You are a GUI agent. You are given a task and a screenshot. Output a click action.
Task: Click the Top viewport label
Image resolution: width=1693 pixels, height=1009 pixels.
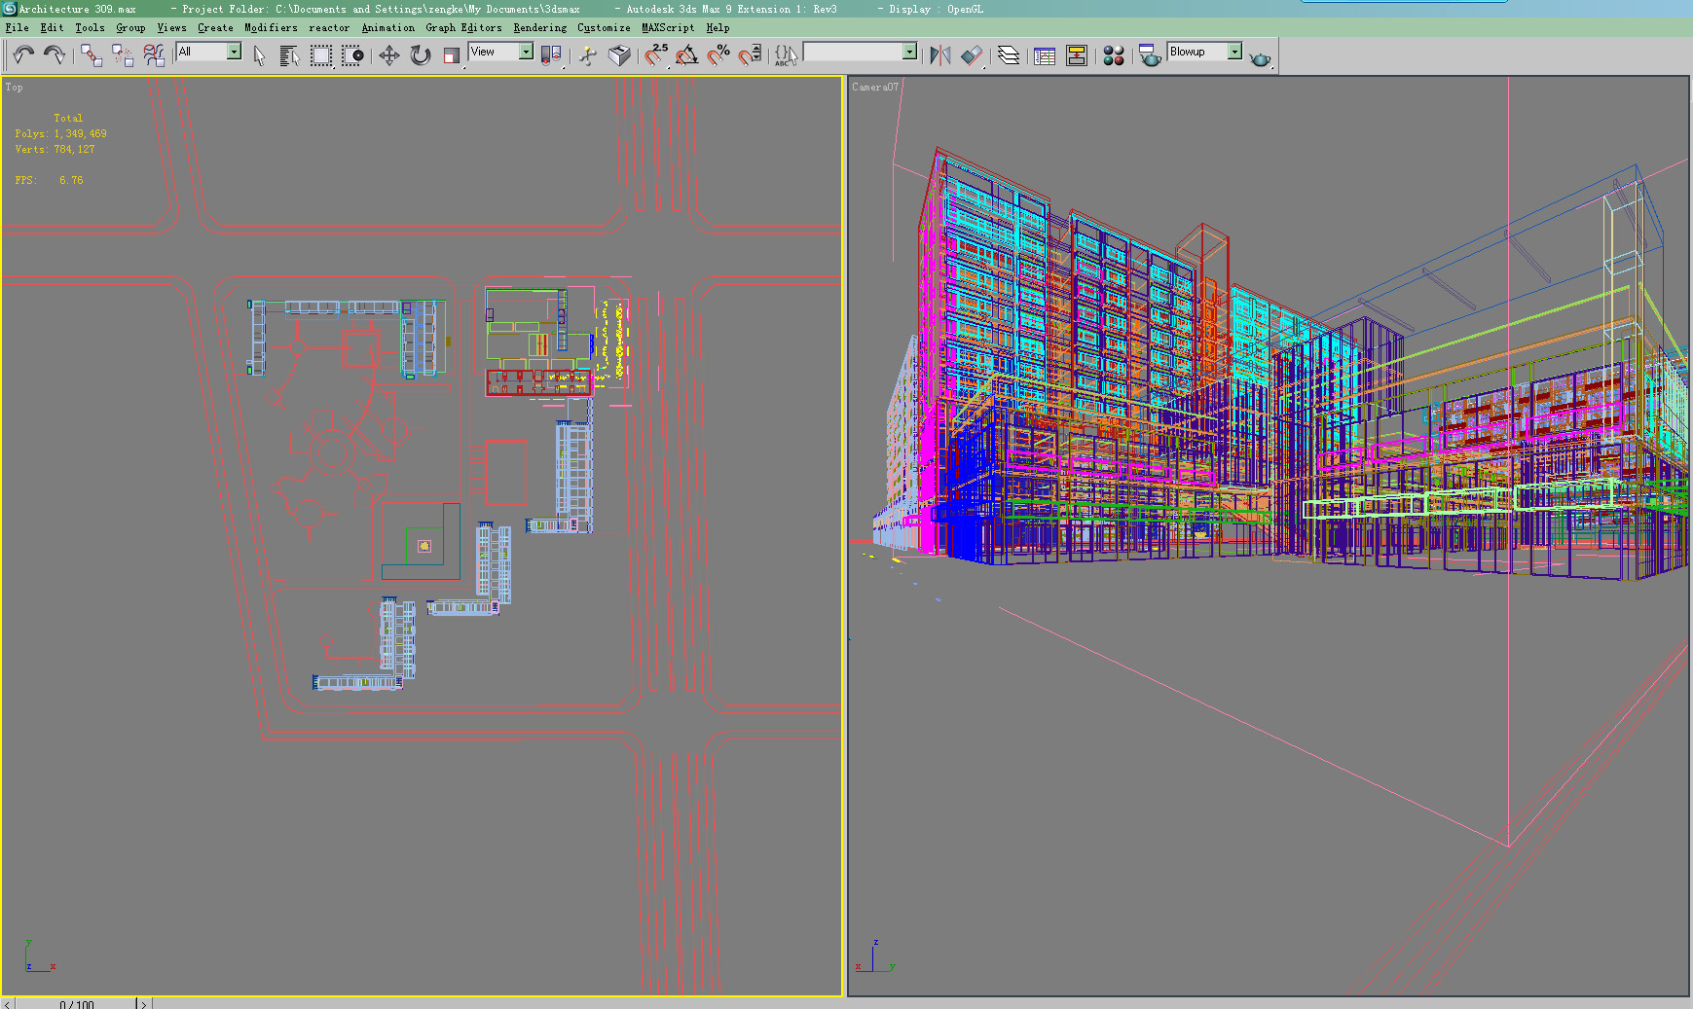(x=14, y=88)
